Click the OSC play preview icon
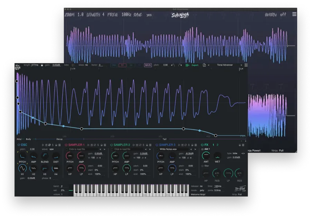Screen dimensions: 312x218 coord(43,145)
